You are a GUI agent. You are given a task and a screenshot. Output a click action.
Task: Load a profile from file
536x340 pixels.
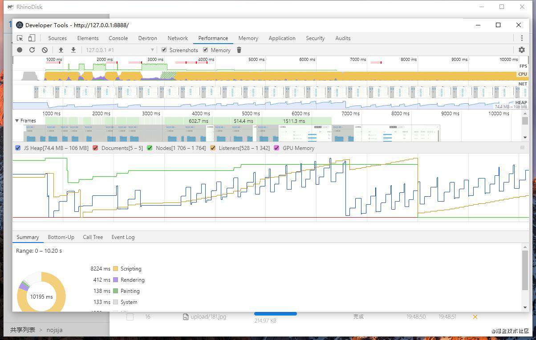coord(61,50)
